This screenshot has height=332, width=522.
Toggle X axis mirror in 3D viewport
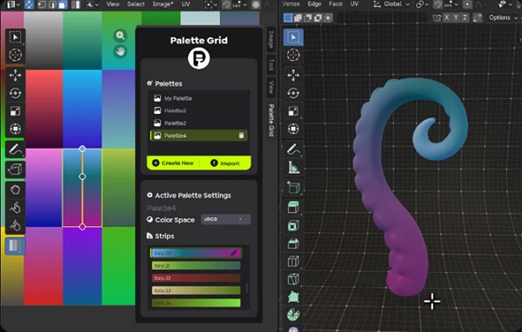click(x=447, y=17)
